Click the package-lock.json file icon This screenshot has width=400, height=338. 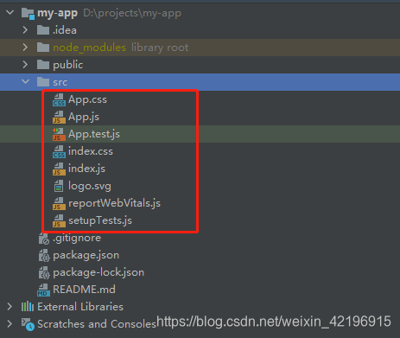tap(44, 273)
